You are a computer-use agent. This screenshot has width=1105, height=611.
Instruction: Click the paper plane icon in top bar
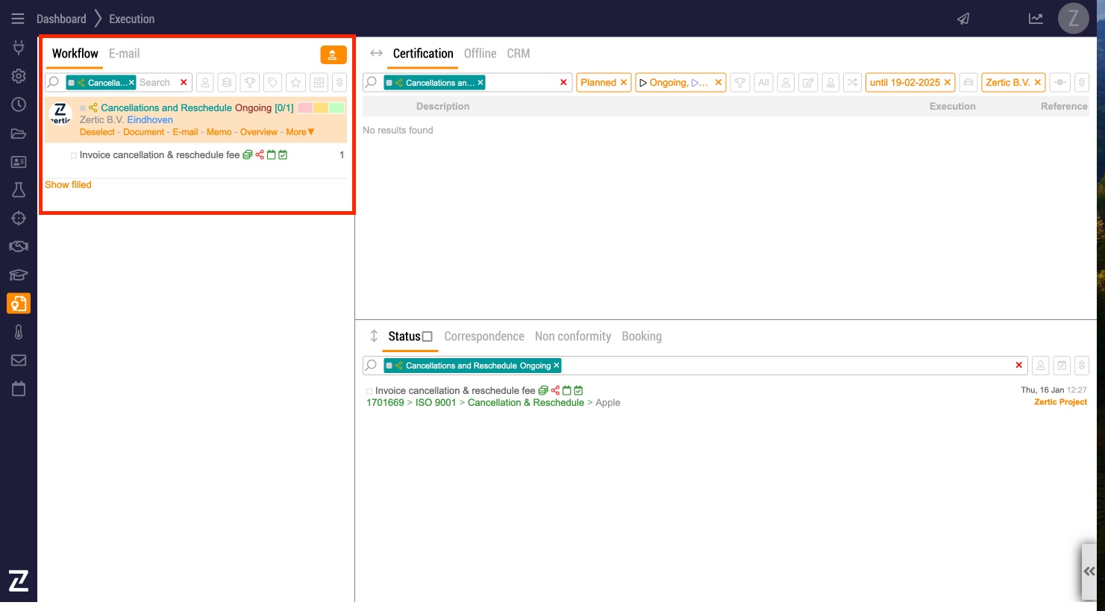963,19
